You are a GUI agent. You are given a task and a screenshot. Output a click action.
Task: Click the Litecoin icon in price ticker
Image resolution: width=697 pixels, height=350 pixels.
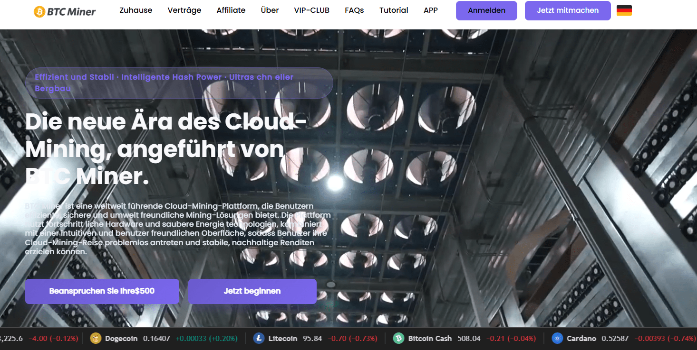pyautogui.click(x=259, y=338)
